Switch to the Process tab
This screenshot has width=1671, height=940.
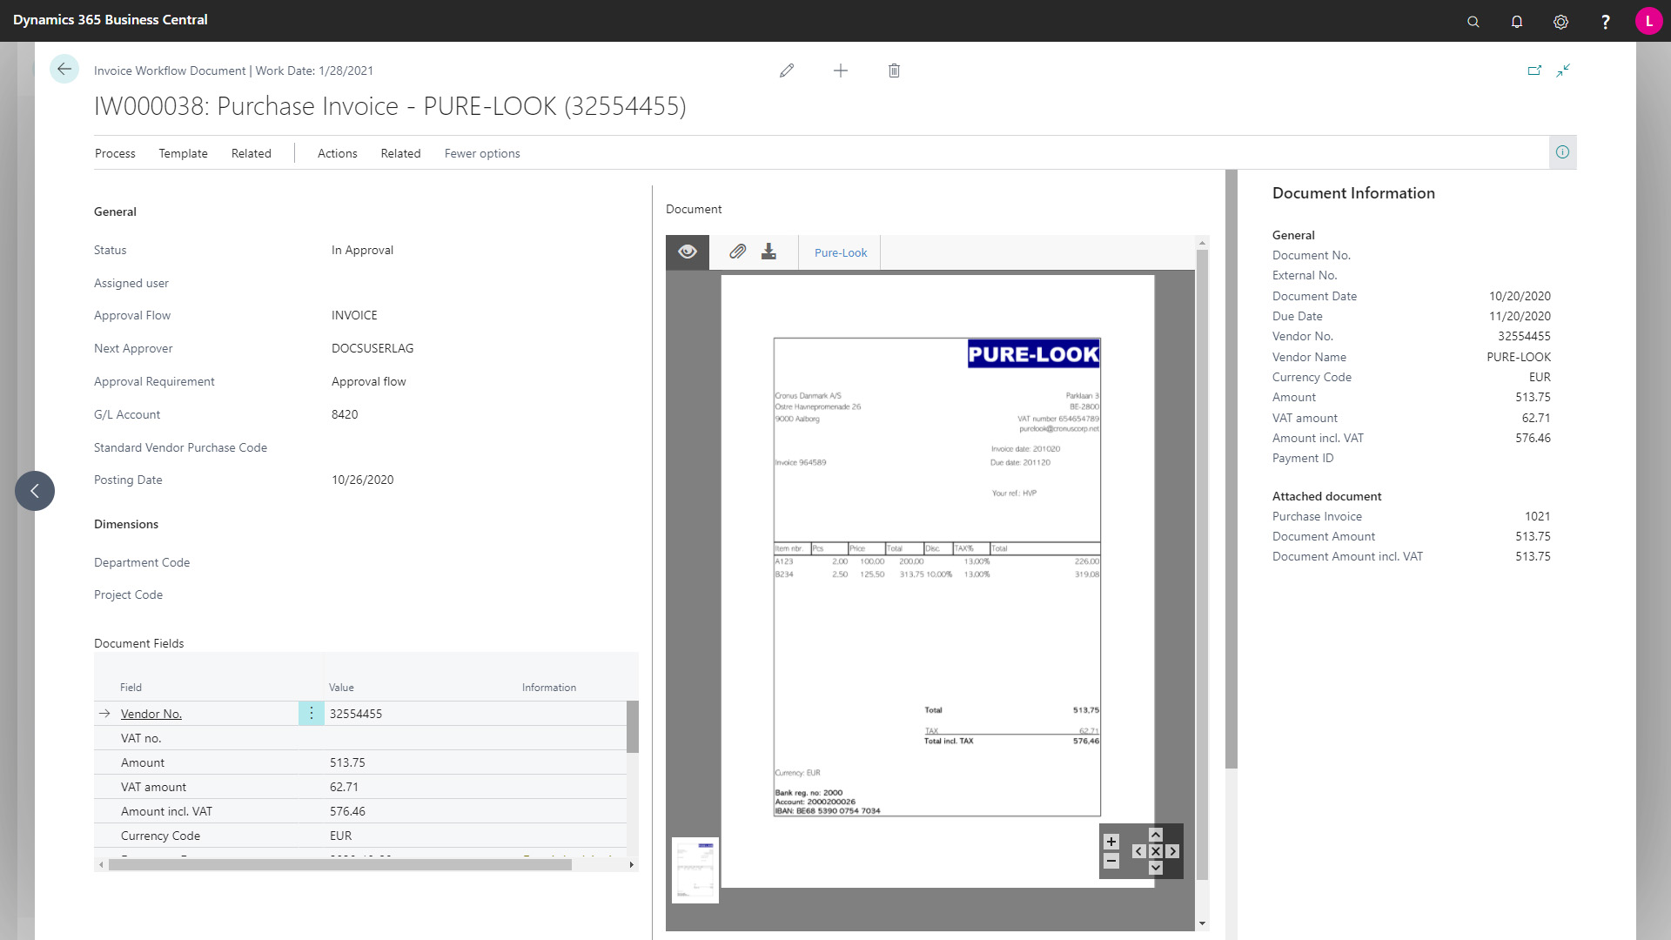[x=115, y=153]
